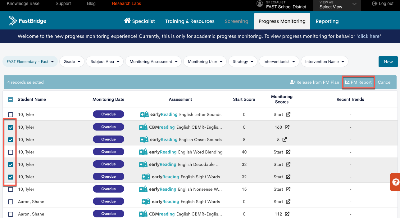The image size is (400, 218).
Task: Click Overdue badge in Tyler Letter Sounds row
Action: pos(108,114)
